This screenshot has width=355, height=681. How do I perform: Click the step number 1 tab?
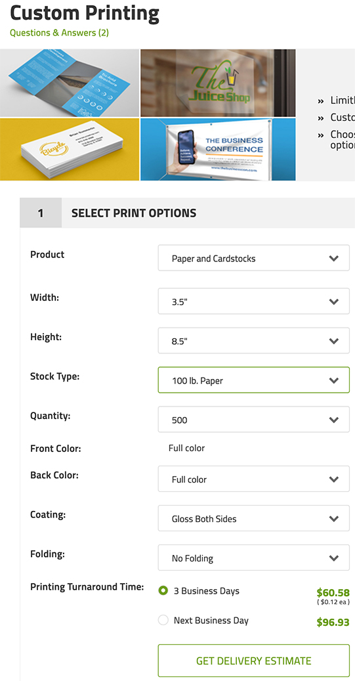pos(41,213)
